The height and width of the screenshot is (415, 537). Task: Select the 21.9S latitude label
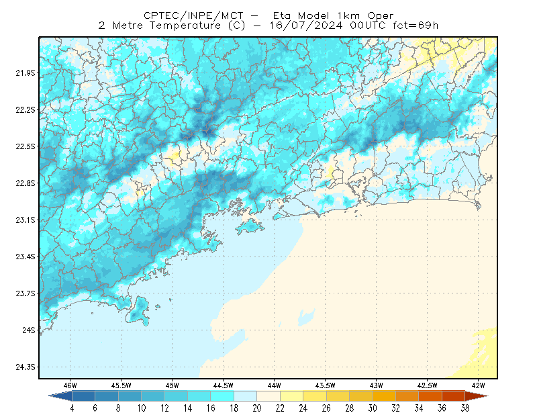point(26,73)
